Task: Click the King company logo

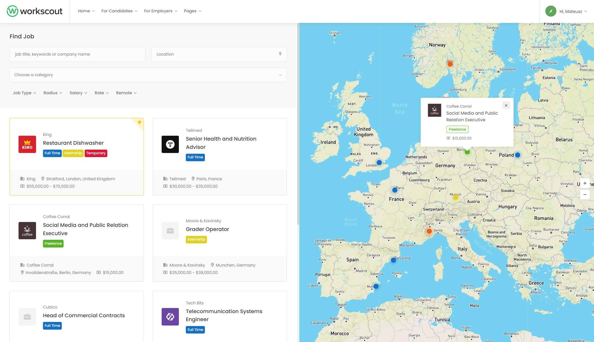Action: click(x=27, y=144)
